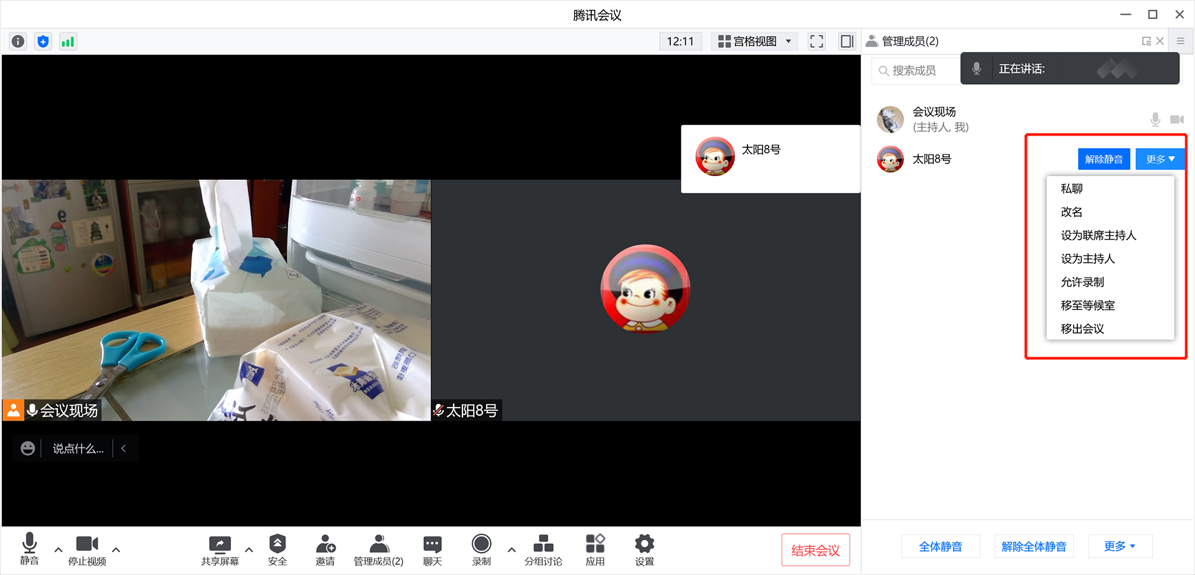The height and width of the screenshot is (575, 1195).
Task: Check the green network signal icon
Action: click(x=68, y=42)
